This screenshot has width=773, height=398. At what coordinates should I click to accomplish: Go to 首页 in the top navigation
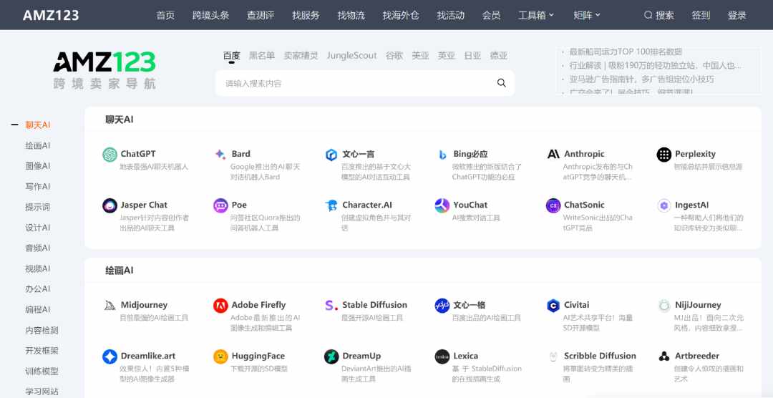pyautogui.click(x=165, y=15)
